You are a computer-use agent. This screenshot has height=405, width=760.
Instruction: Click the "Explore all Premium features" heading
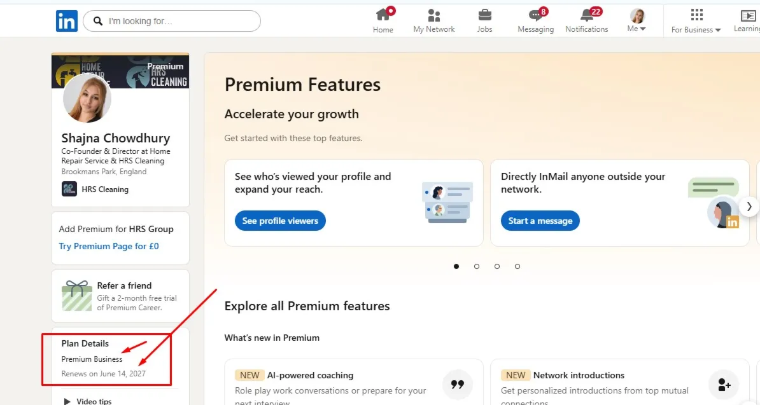tap(307, 306)
